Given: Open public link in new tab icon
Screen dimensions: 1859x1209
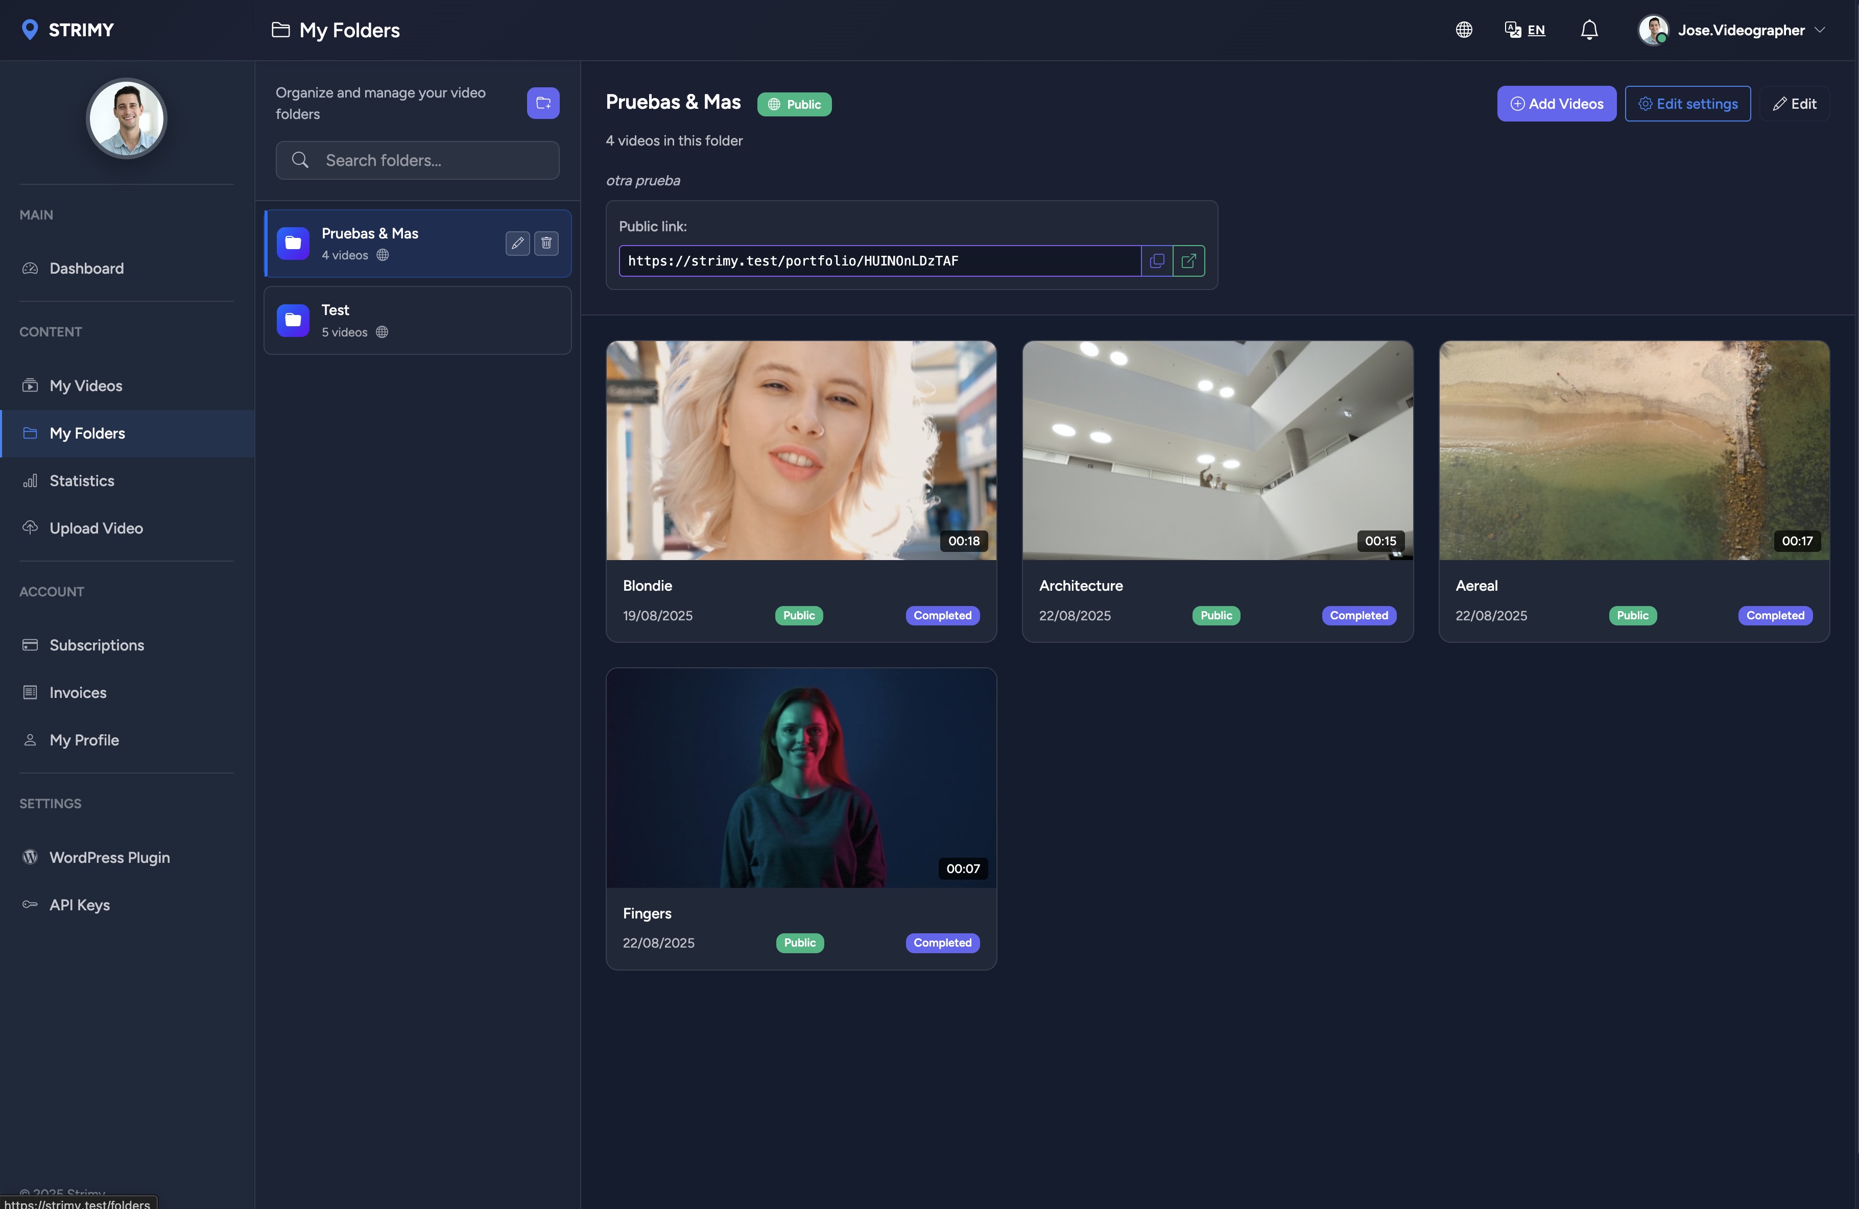Looking at the screenshot, I should (x=1188, y=261).
